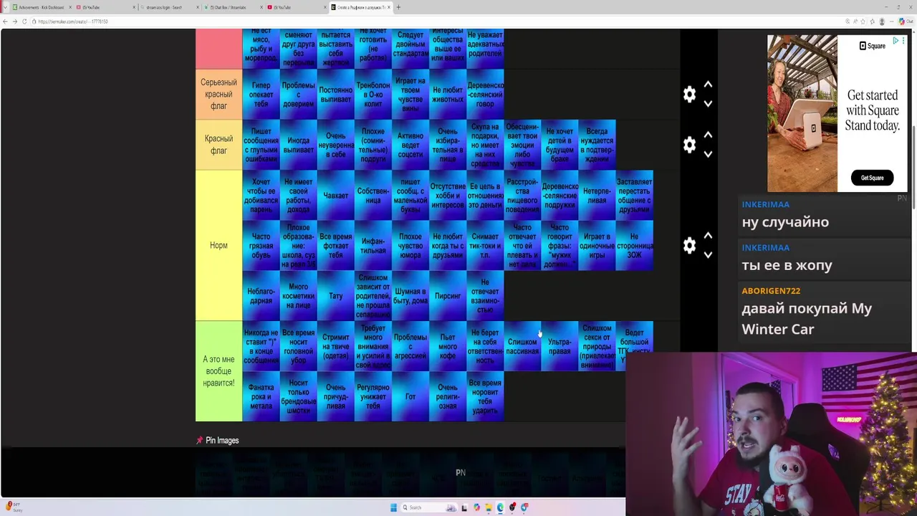Select tile Не любит животных
The height and width of the screenshot is (516, 917).
[448, 95]
